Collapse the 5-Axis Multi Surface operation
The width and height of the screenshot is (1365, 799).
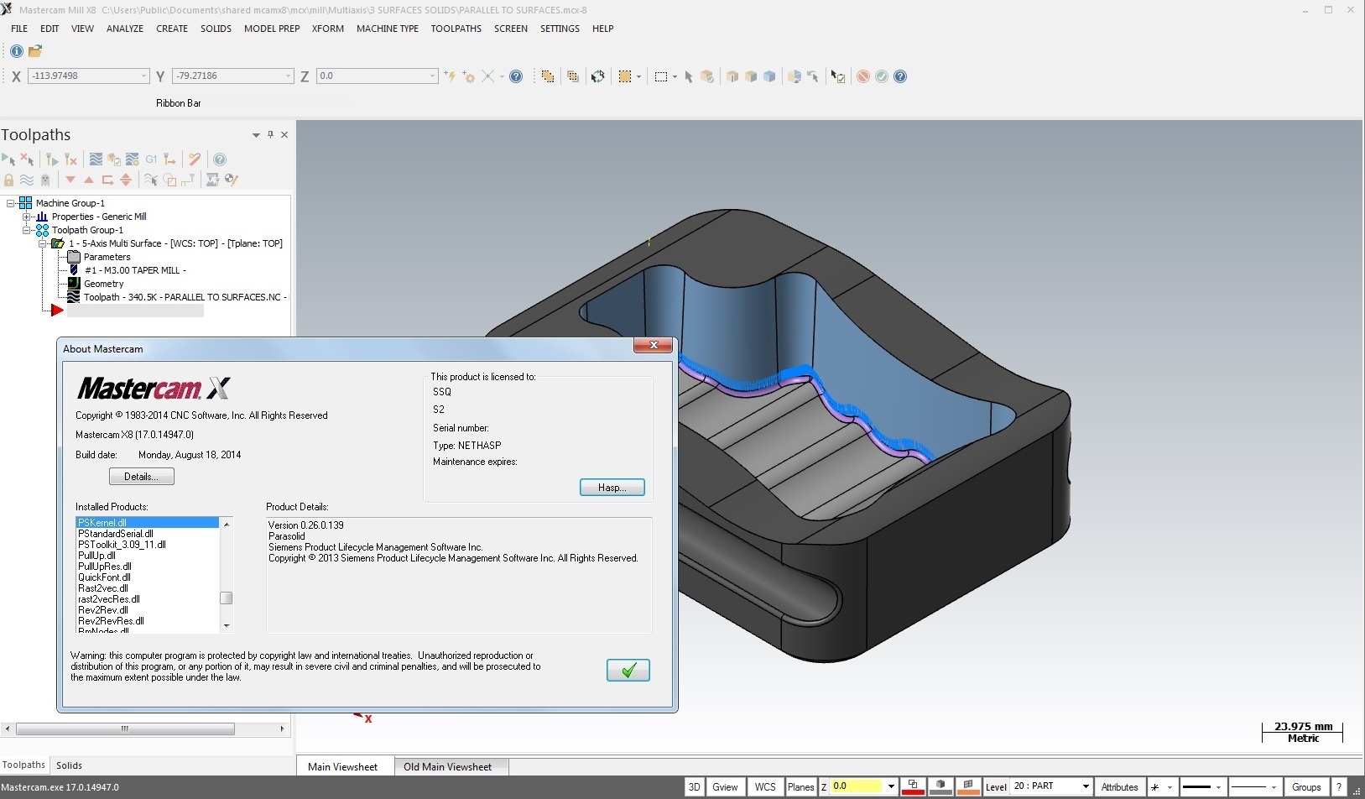[43, 243]
